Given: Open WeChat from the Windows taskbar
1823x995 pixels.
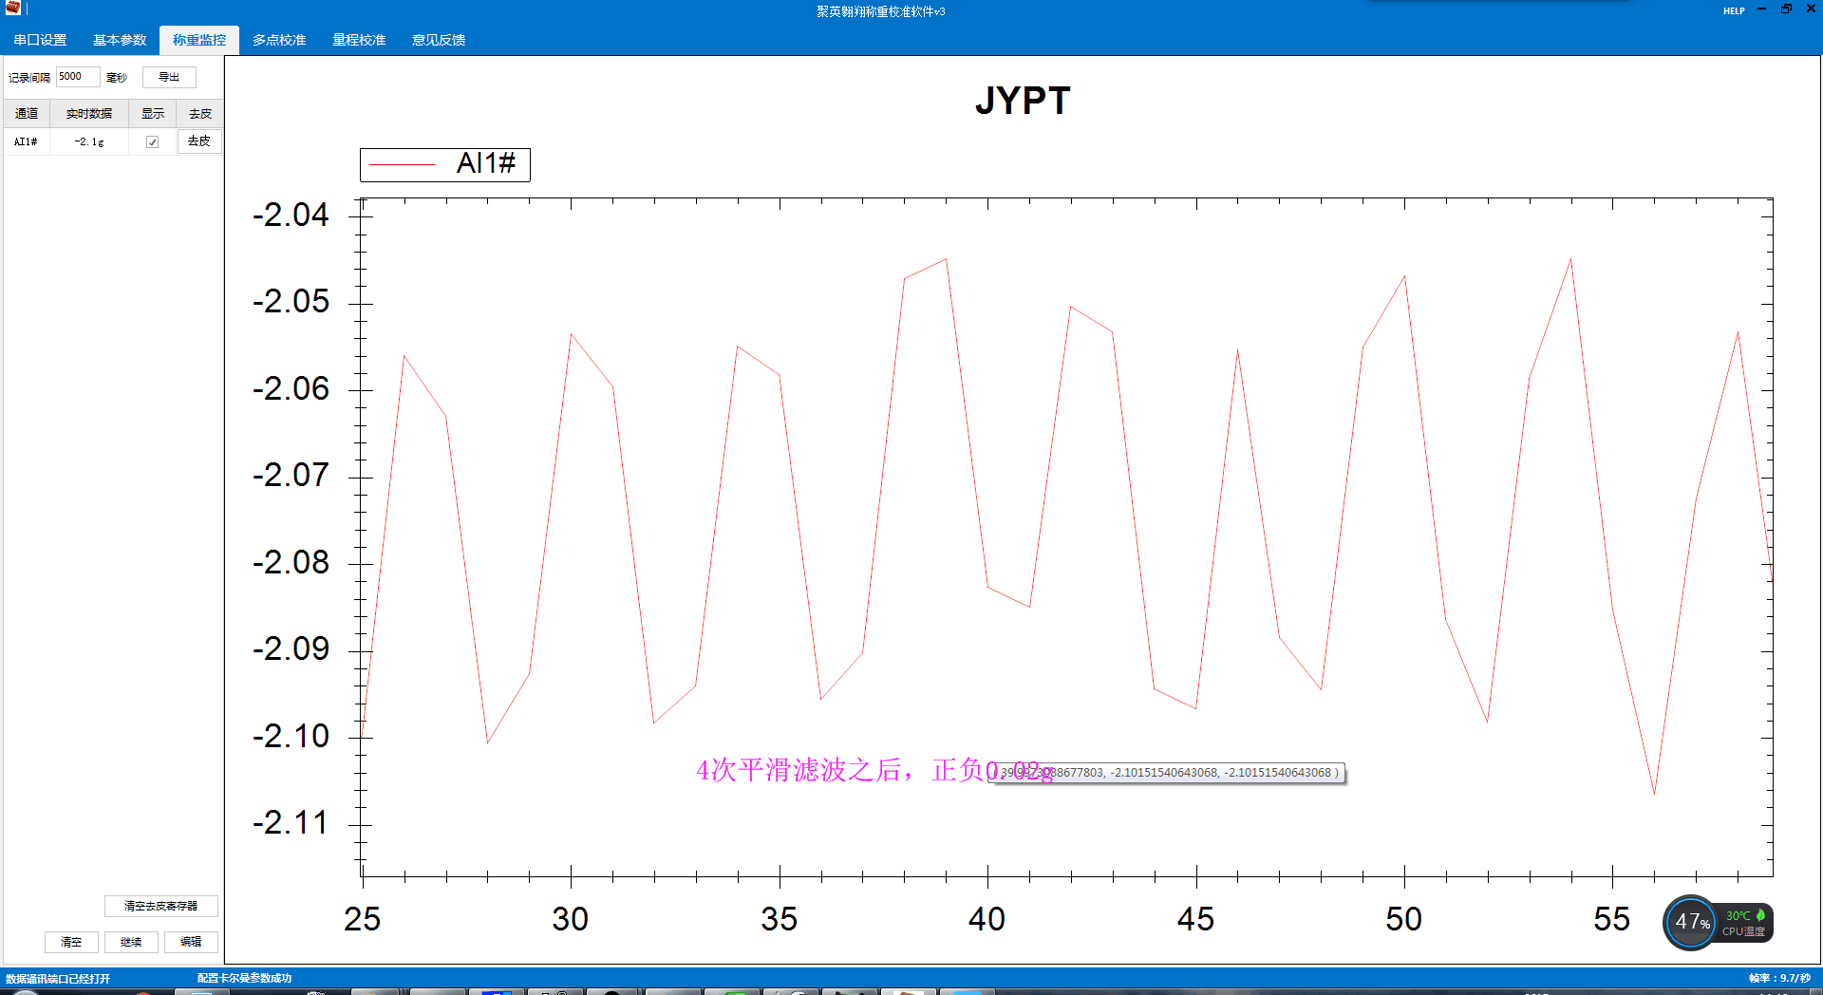Looking at the screenshot, I should pos(733,990).
